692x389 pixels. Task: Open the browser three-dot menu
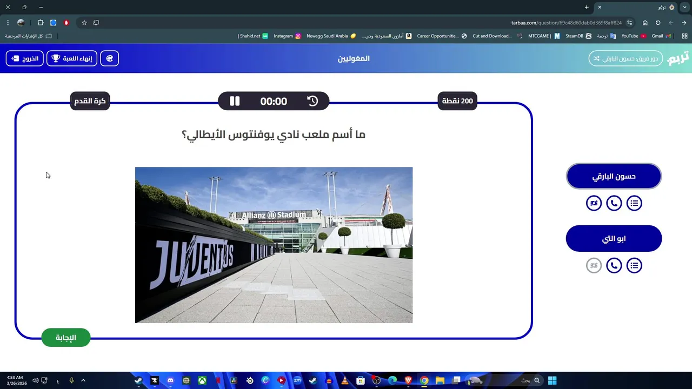point(8,23)
